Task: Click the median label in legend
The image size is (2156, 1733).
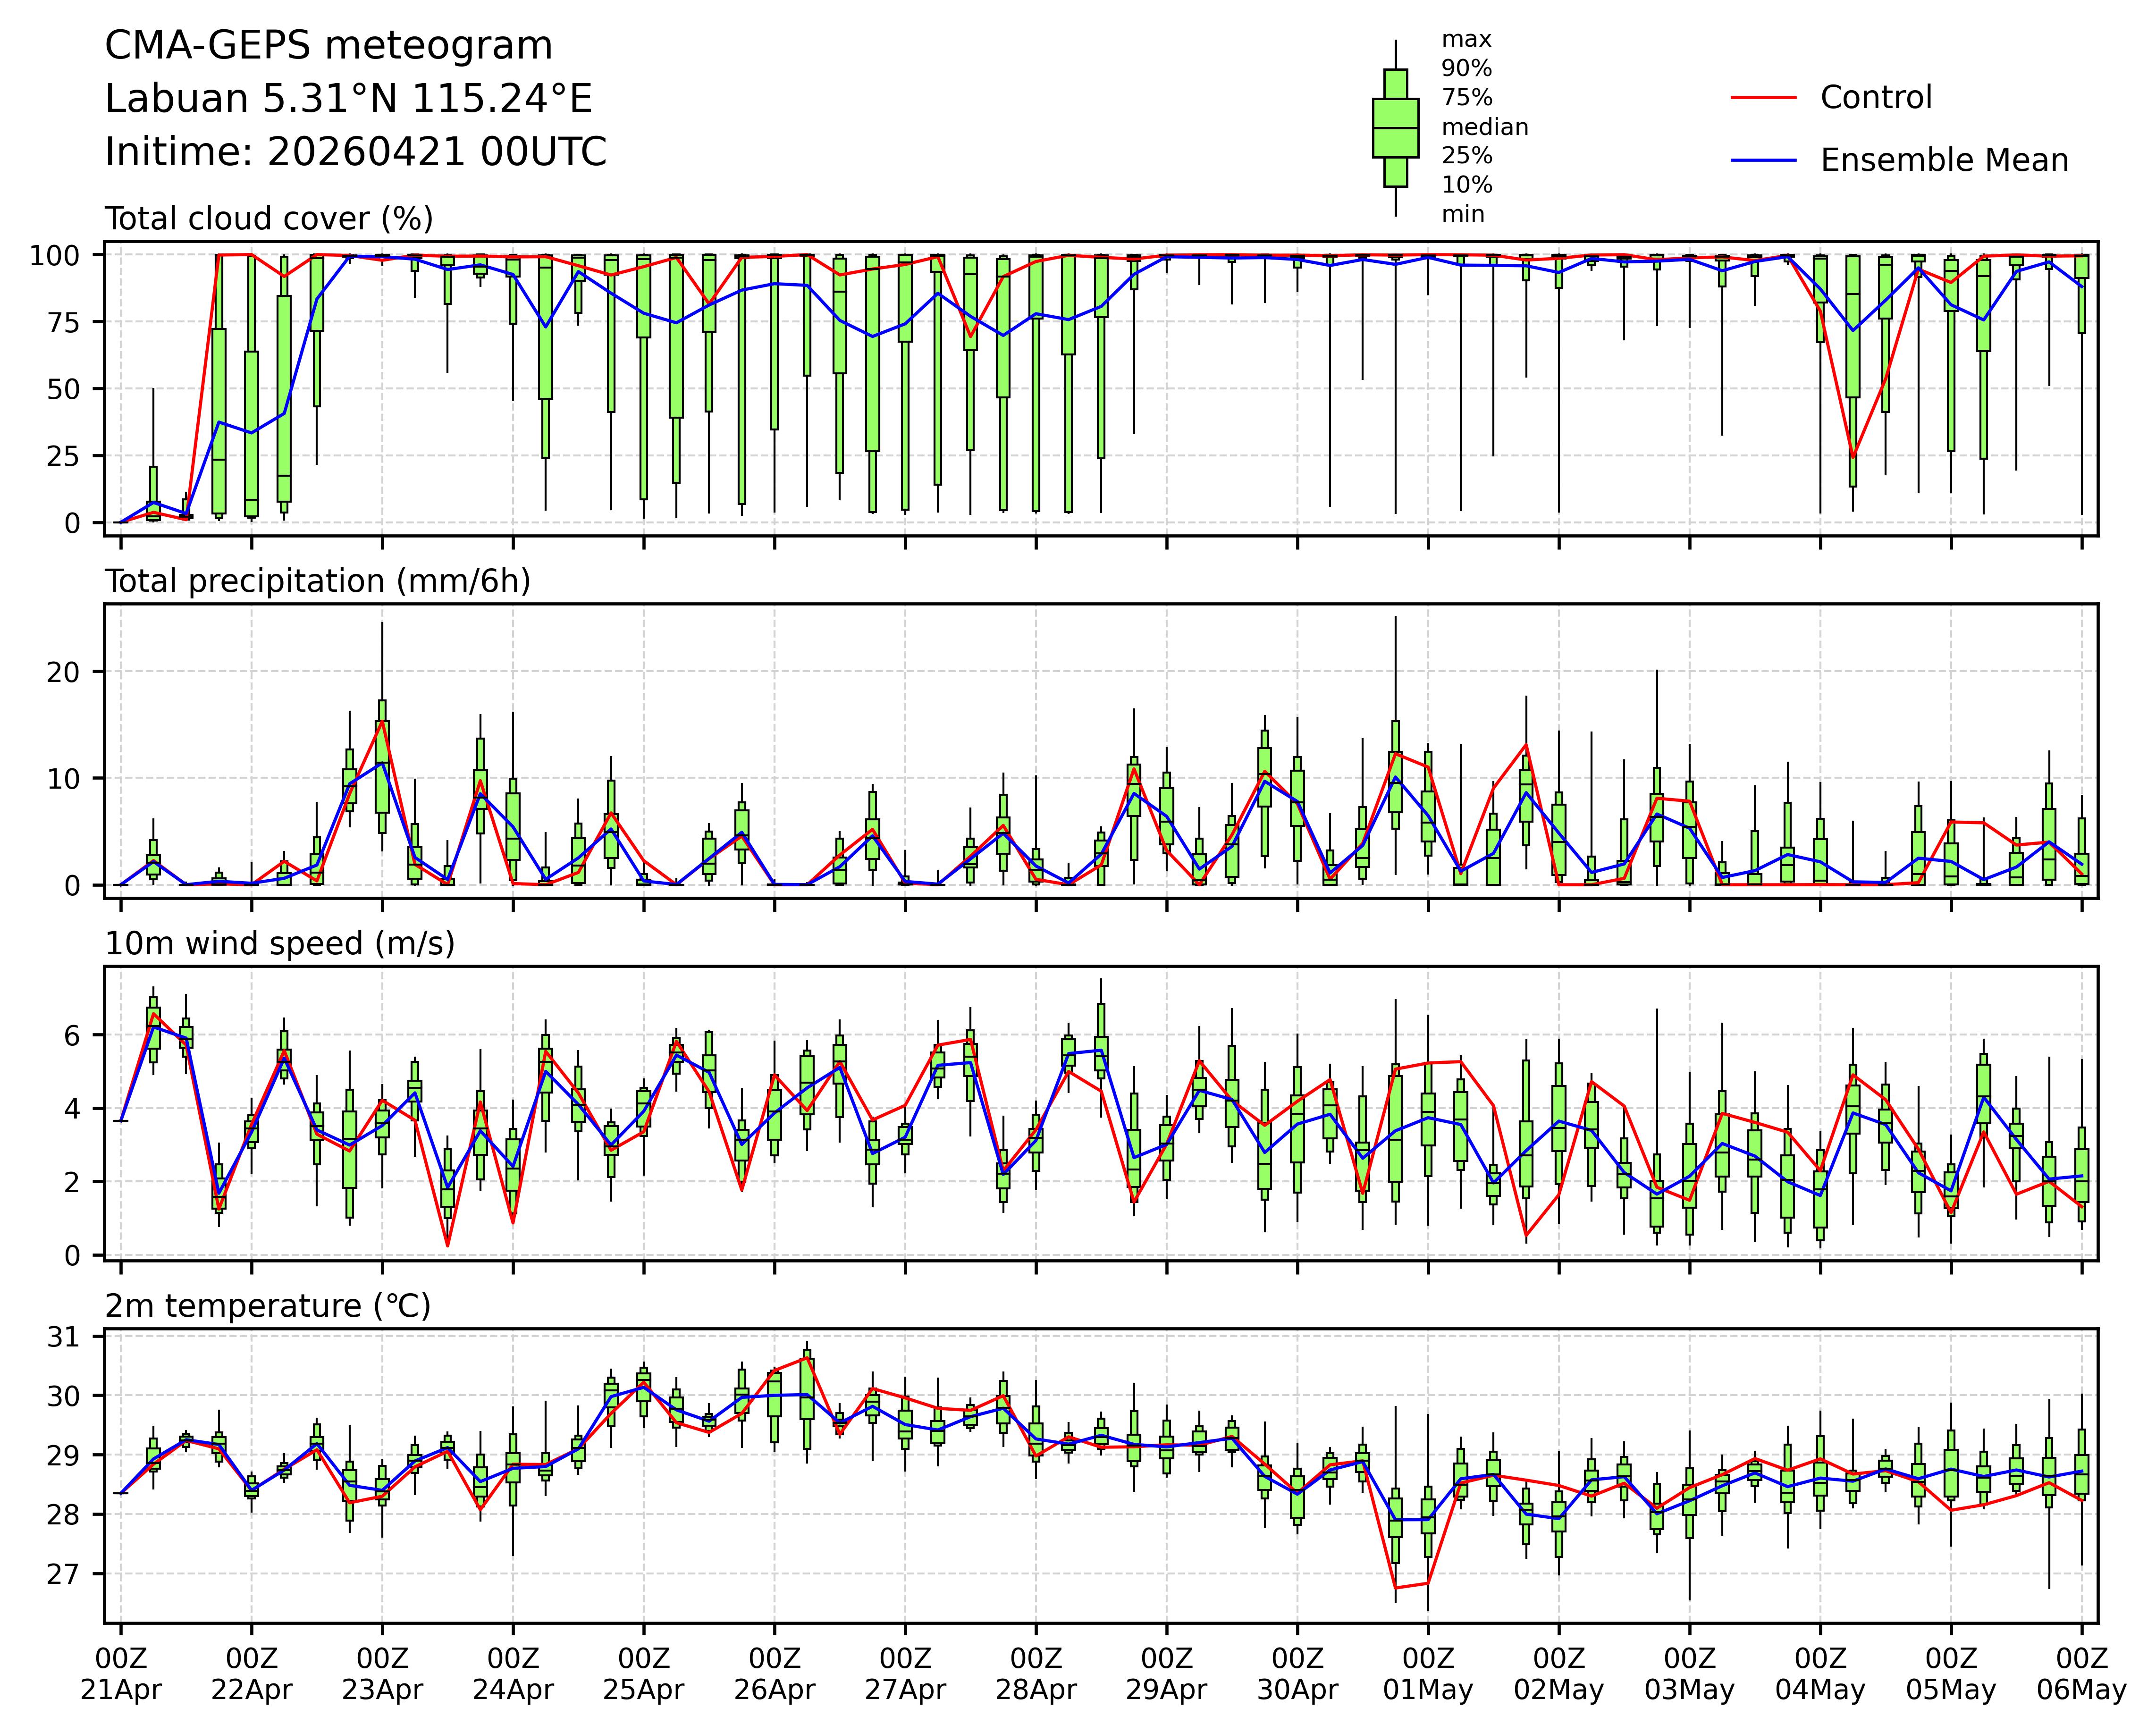Action: [1484, 128]
